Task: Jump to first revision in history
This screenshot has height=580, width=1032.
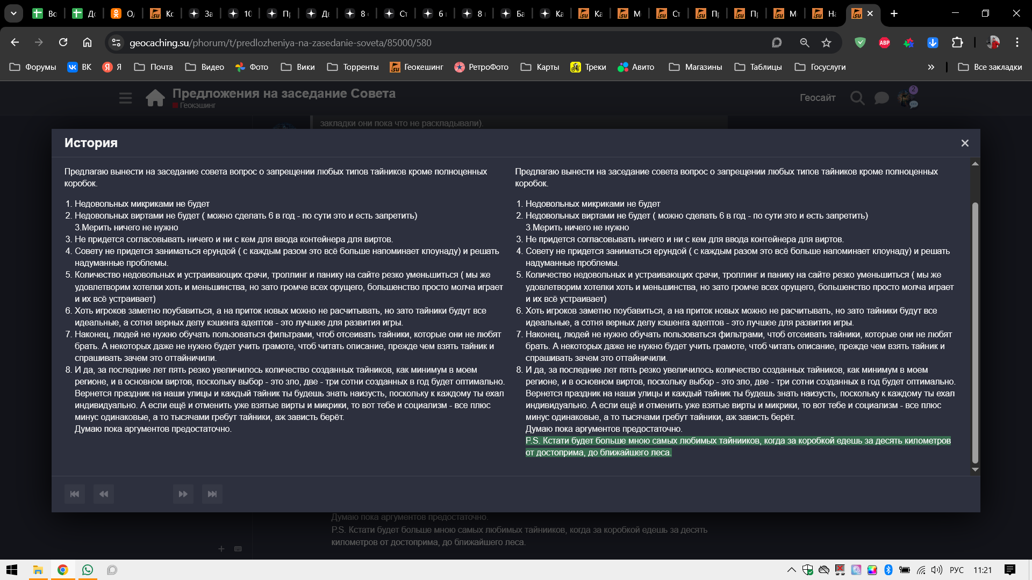Action: point(75,494)
